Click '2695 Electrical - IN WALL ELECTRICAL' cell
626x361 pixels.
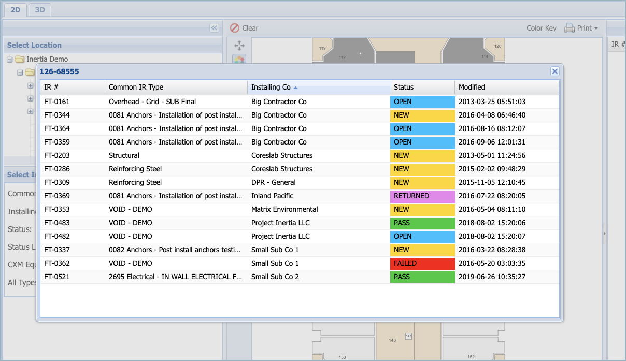[x=175, y=277]
